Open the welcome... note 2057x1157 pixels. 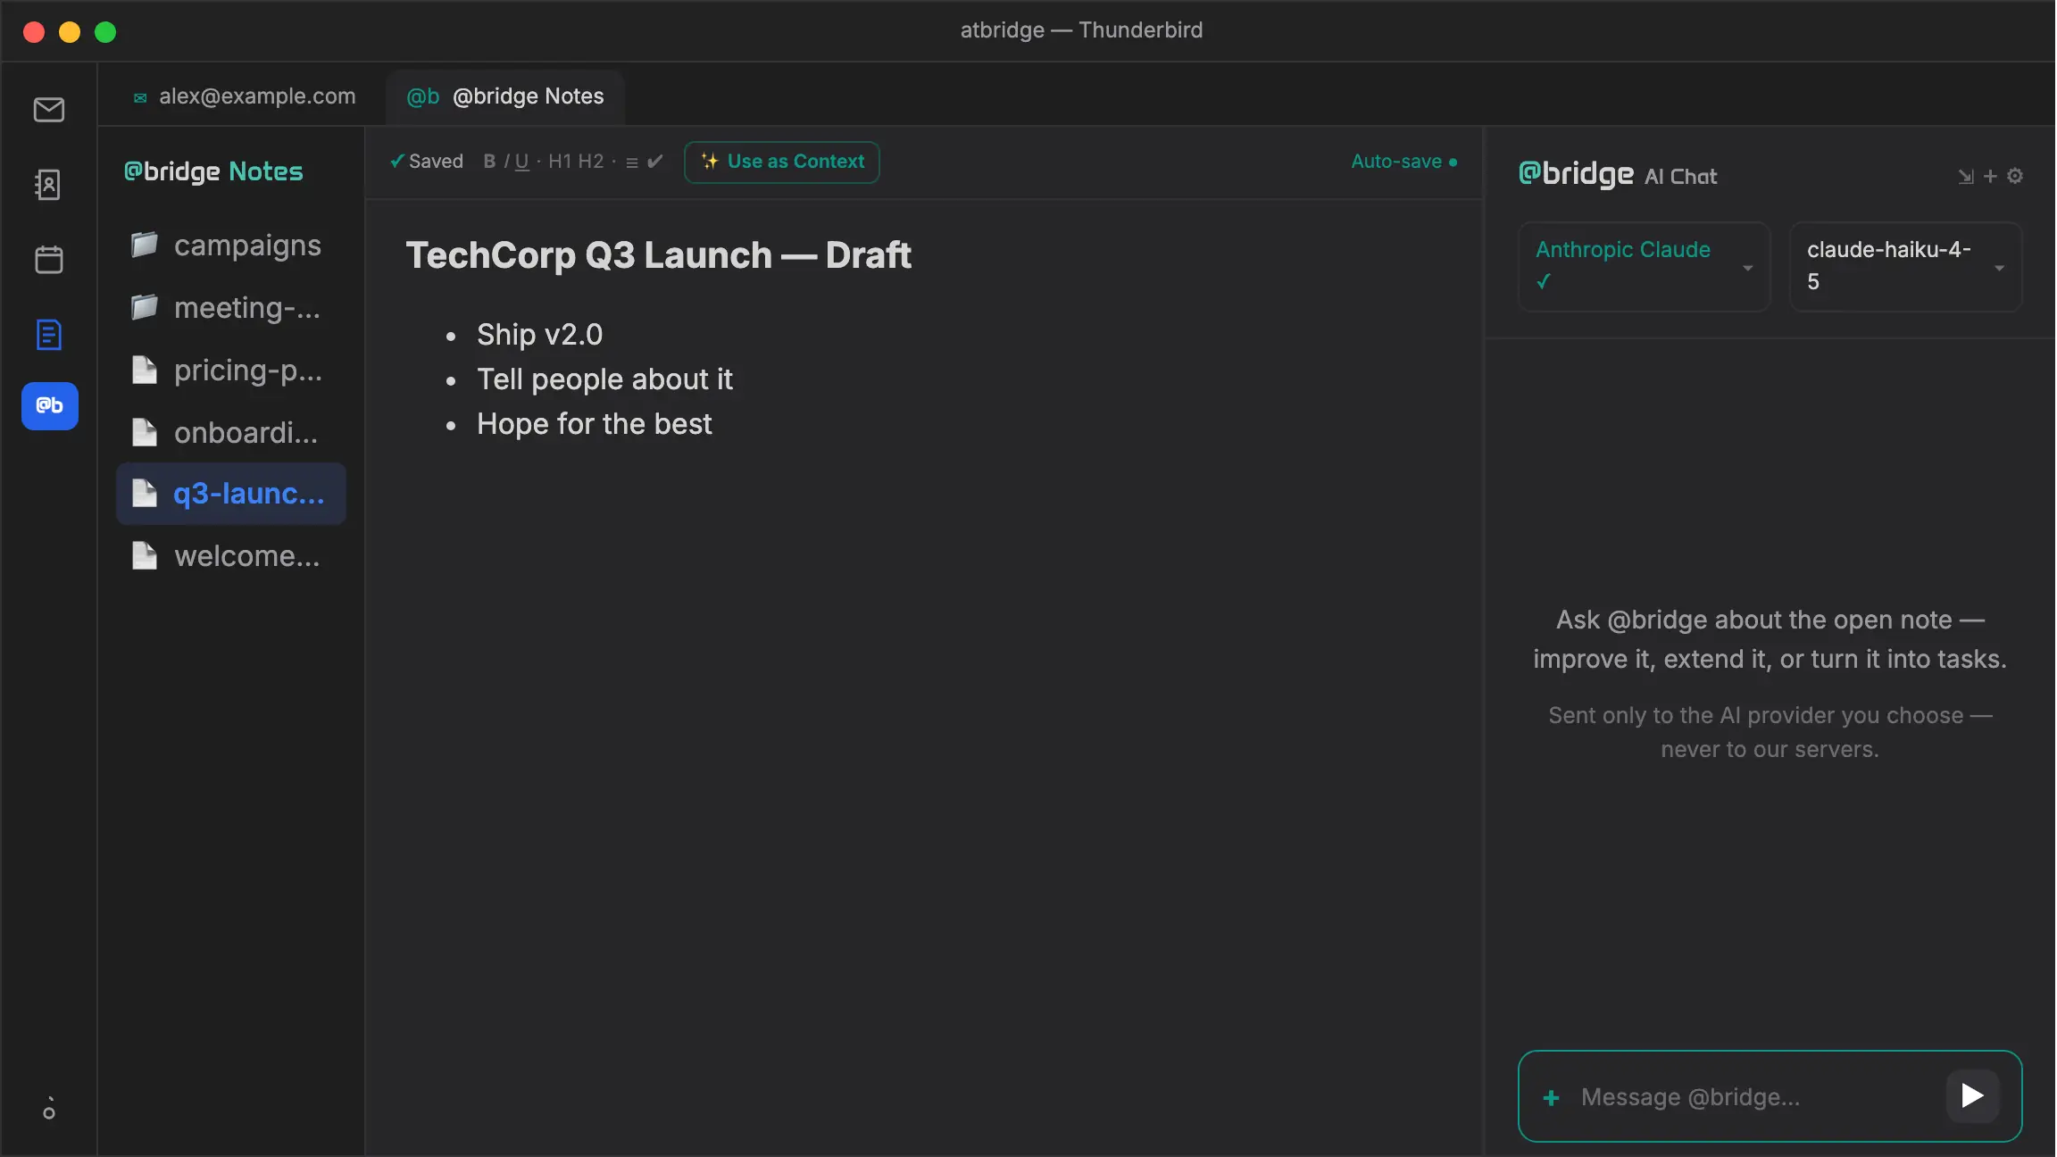click(x=231, y=555)
